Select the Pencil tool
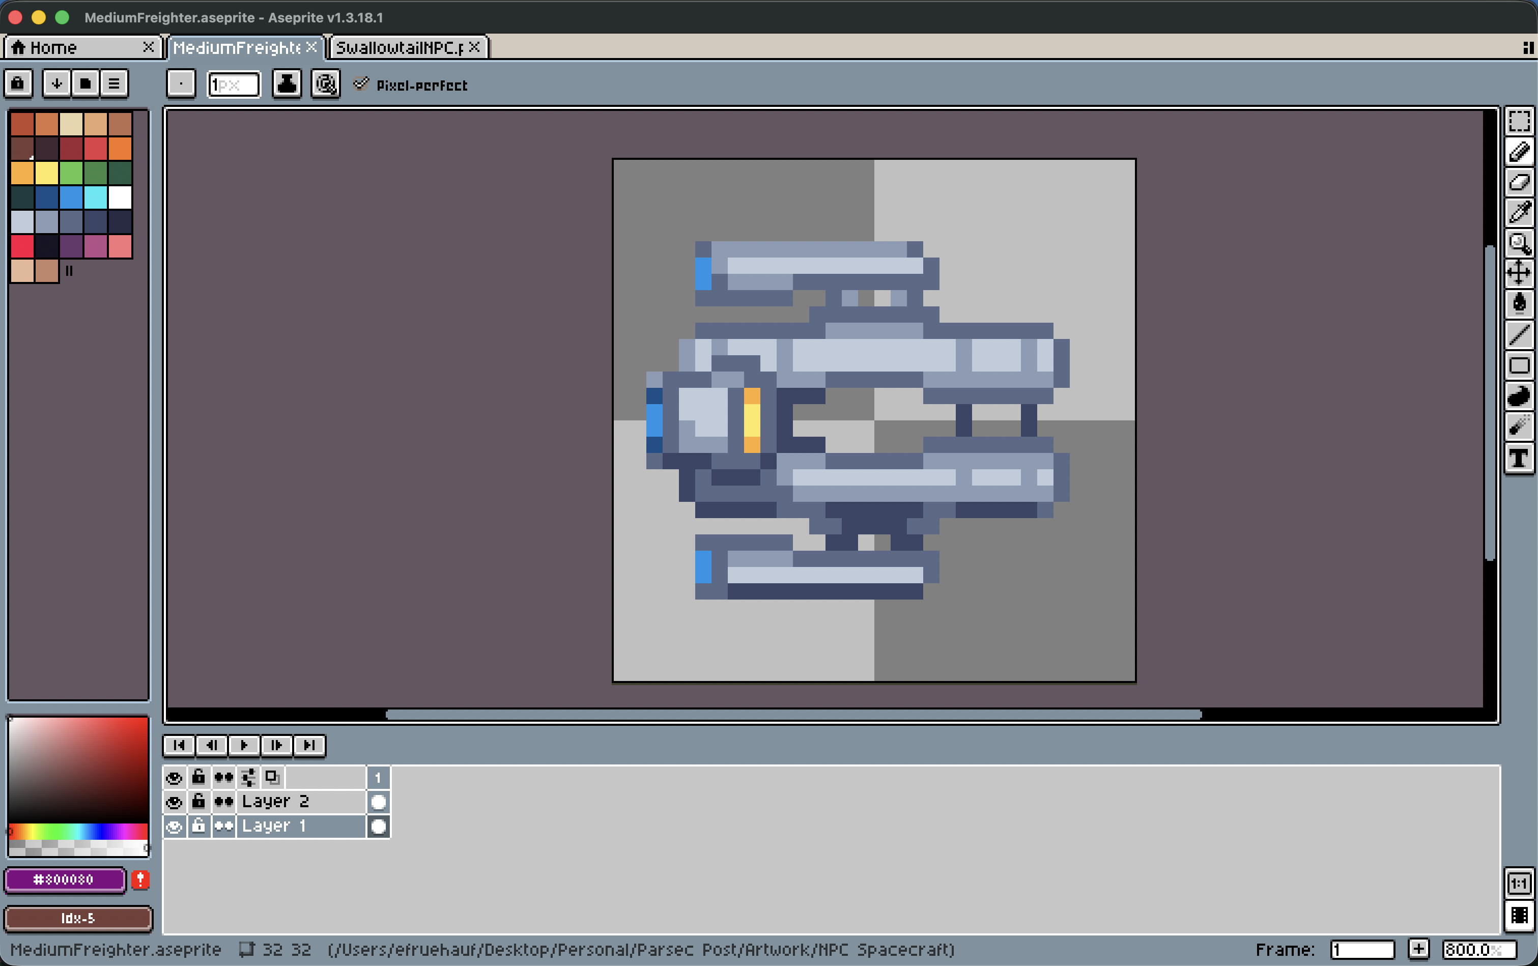 point(1519,152)
